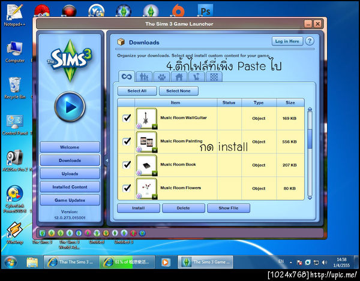The image size is (360, 281).
Task: Click the EN language indicator
Action: tap(281, 261)
